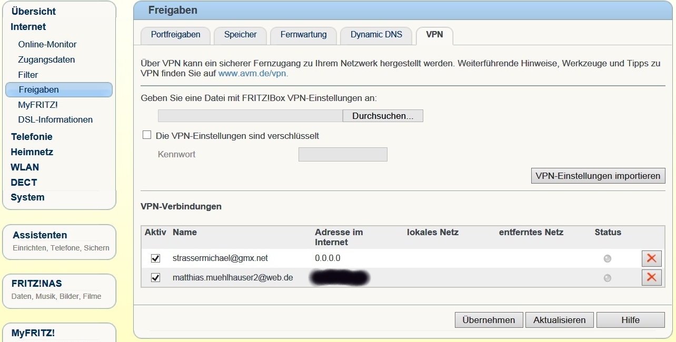
Task: Open the Fernwartung tab
Action: 303,35
